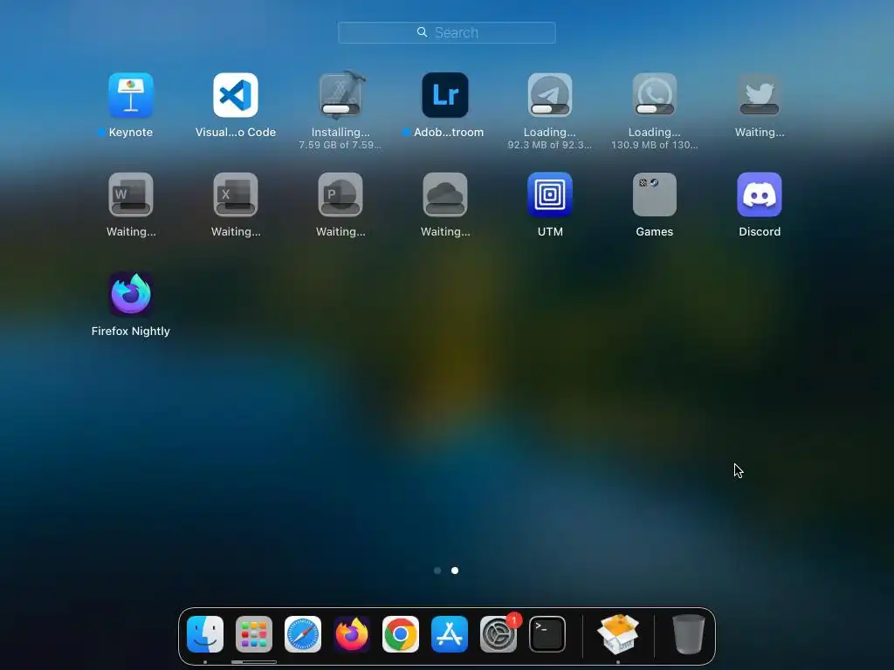Click the Xcode install progress bar
The image size is (894, 670).
click(340, 109)
